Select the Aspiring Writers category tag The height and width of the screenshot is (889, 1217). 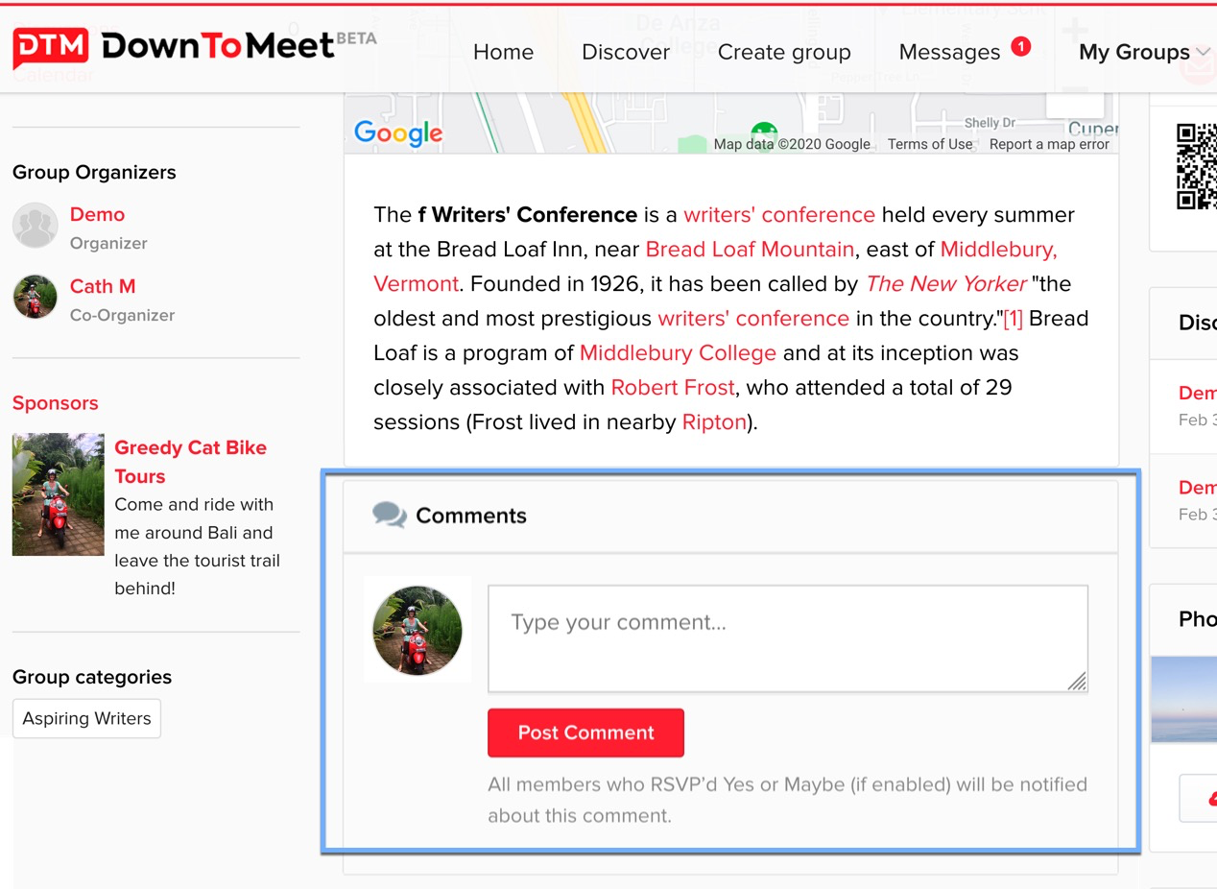click(x=86, y=718)
